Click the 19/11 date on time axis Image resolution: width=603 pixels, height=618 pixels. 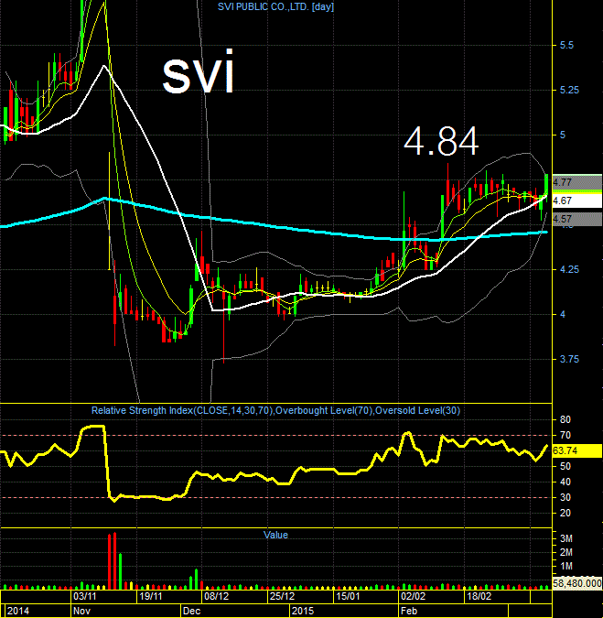[x=150, y=596]
